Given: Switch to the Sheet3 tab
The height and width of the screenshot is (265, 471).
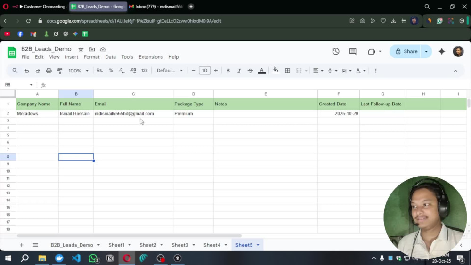Looking at the screenshot, I should pyautogui.click(x=179, y=245).
